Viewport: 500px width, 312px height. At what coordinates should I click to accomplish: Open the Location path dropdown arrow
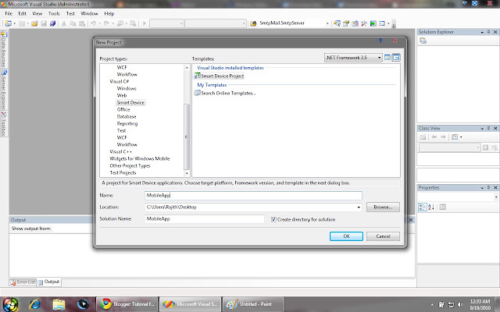[x=359, y=207]
